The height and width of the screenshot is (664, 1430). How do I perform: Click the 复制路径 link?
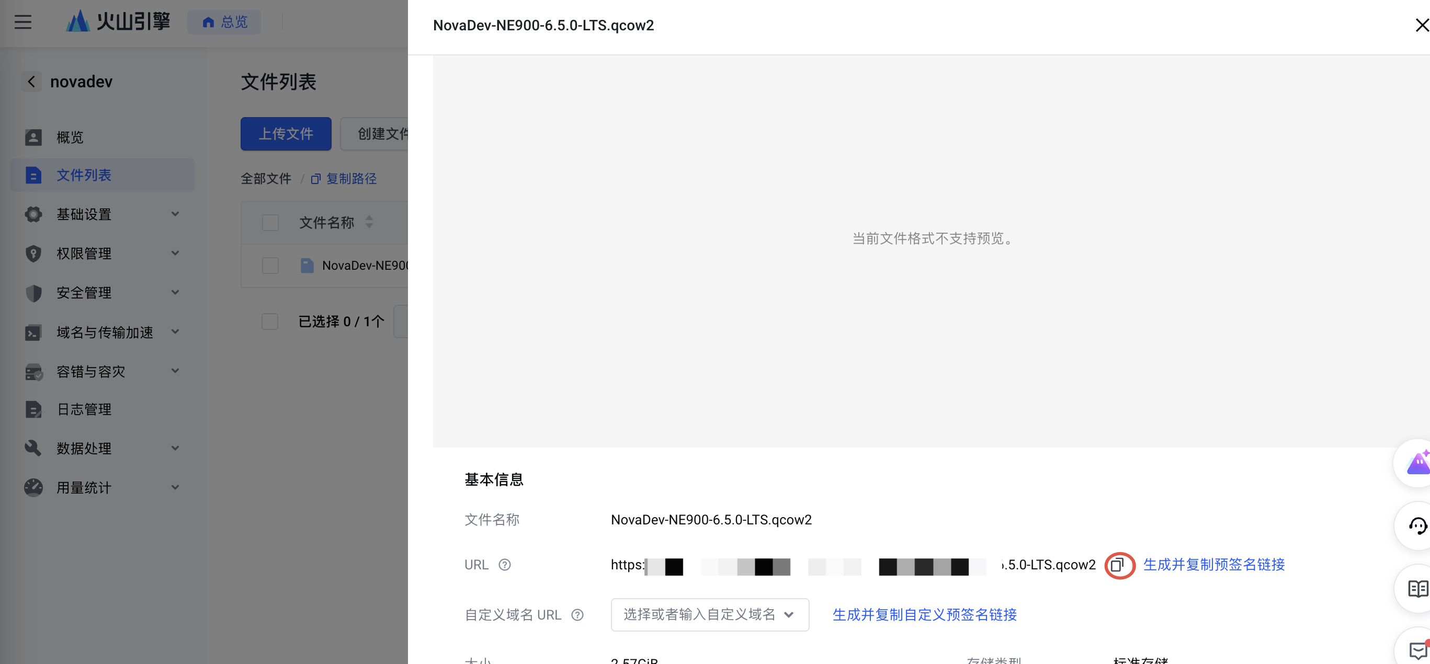click(351, 179)
